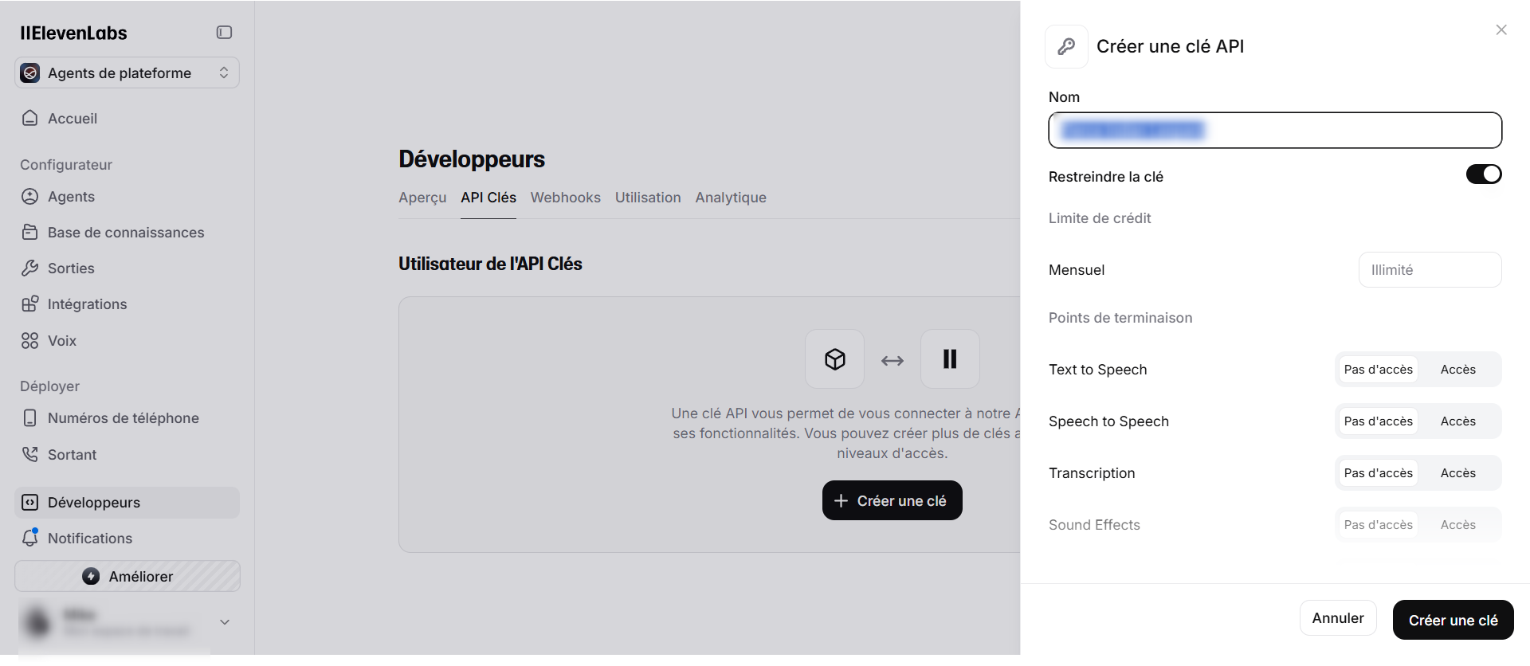
Task: Set Speech to Speech to Pas d'accès
Action: tap(1378, 421)
